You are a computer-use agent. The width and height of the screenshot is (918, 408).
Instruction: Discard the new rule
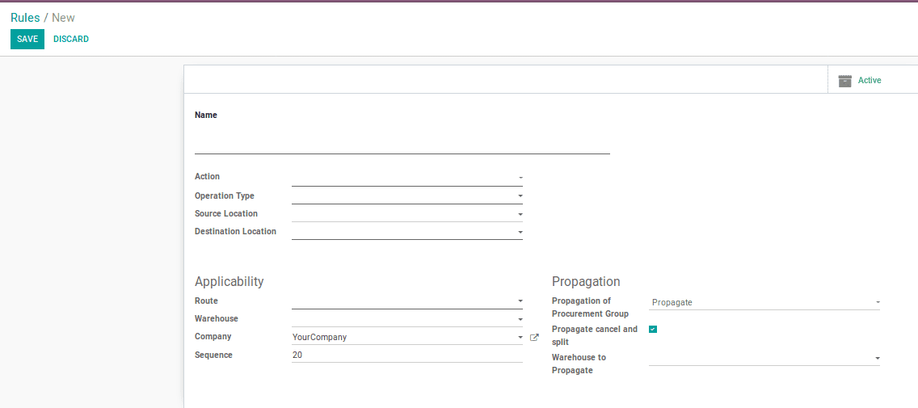[x=71, y=40]
